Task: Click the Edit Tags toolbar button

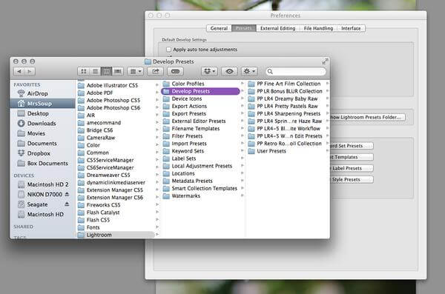Action: tap(175, 71)
